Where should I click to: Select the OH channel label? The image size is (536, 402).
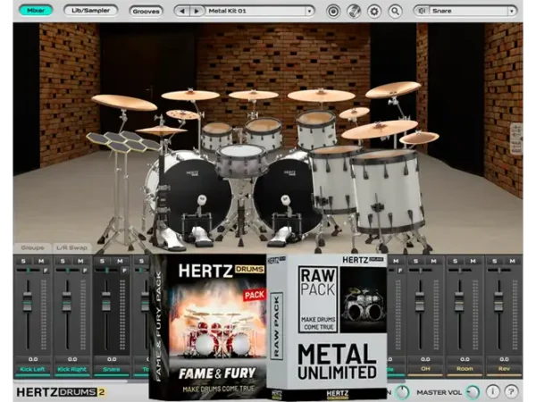[425, 369]
